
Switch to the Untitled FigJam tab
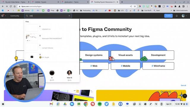45,2
